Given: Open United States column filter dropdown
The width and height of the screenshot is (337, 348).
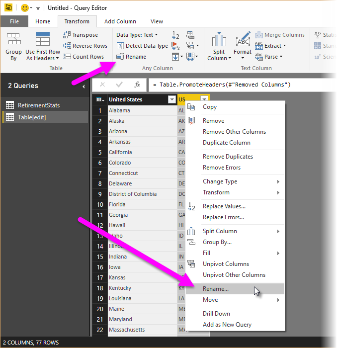Looking at the screenshot, I should pyautogui.click(x=171, y=99).
